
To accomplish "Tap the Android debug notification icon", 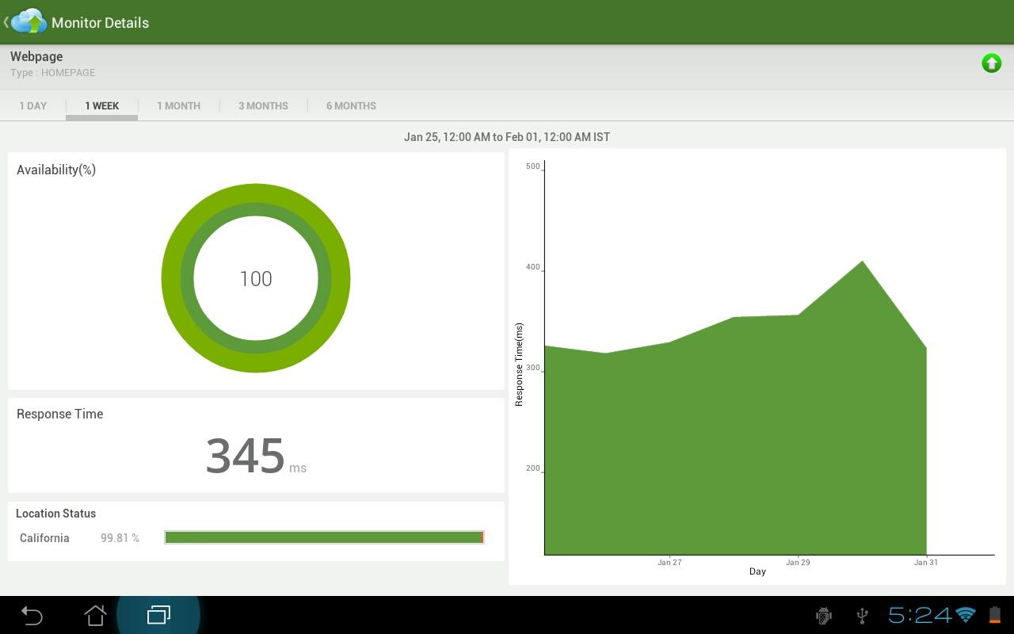I will tap(824, 615).
